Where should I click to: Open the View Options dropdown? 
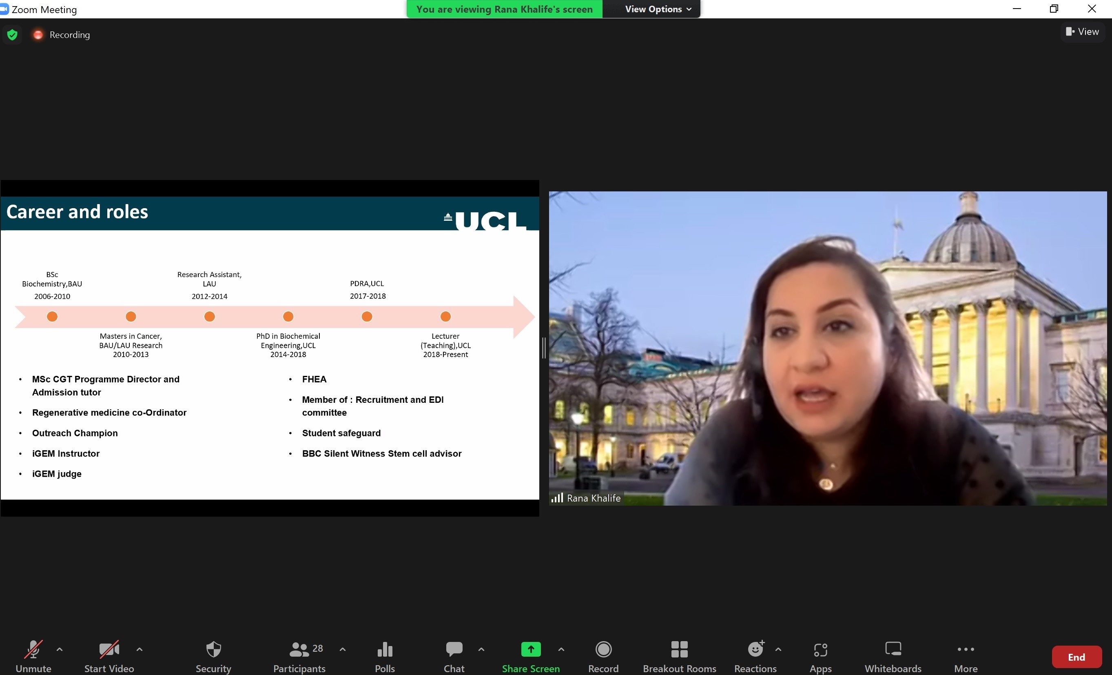pyautogui.click(x=658, y=9)
